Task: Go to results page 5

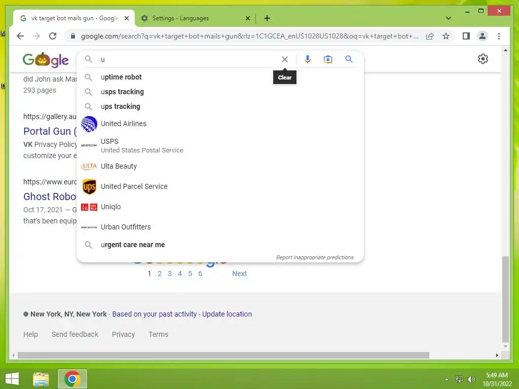Action: point(190,274)
